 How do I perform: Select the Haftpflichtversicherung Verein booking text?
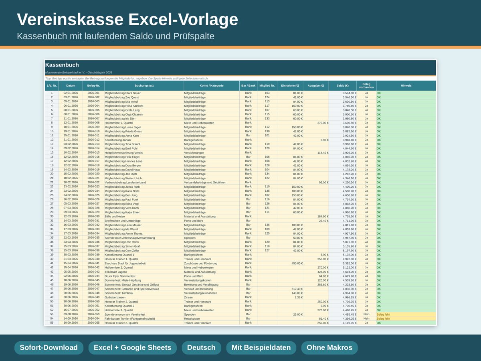click(x=144, y=153)
